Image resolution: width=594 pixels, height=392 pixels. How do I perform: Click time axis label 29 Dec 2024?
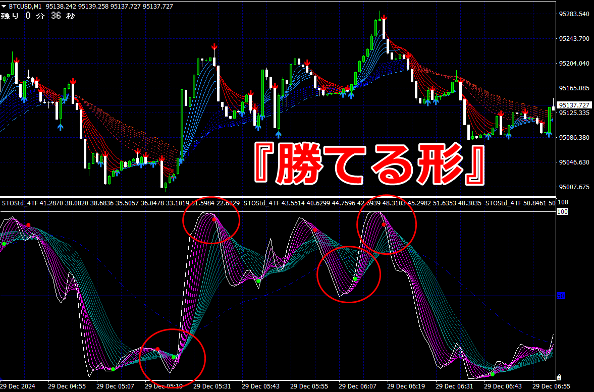18,386
